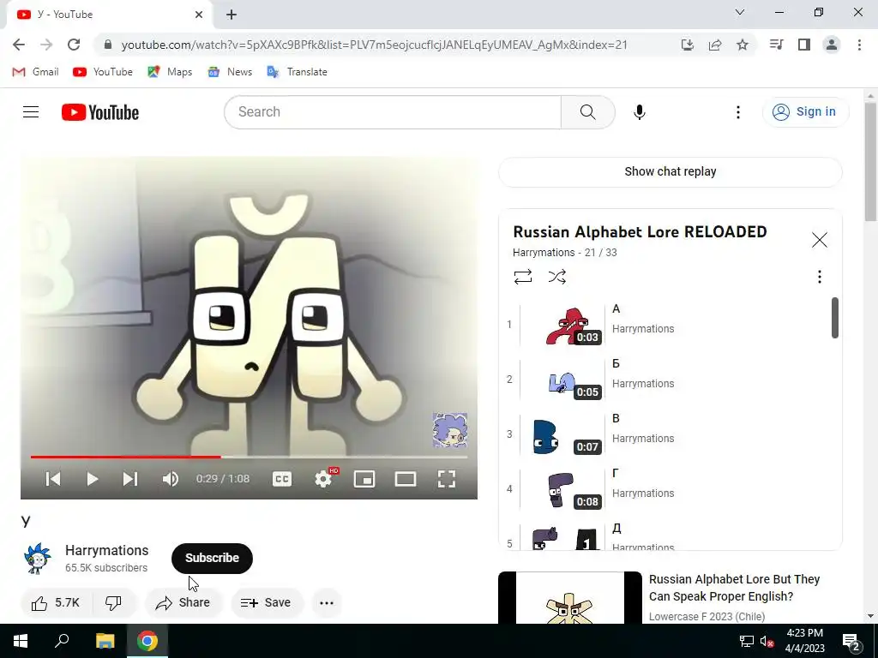Open Chrome profile avatar

click(832, 45)
